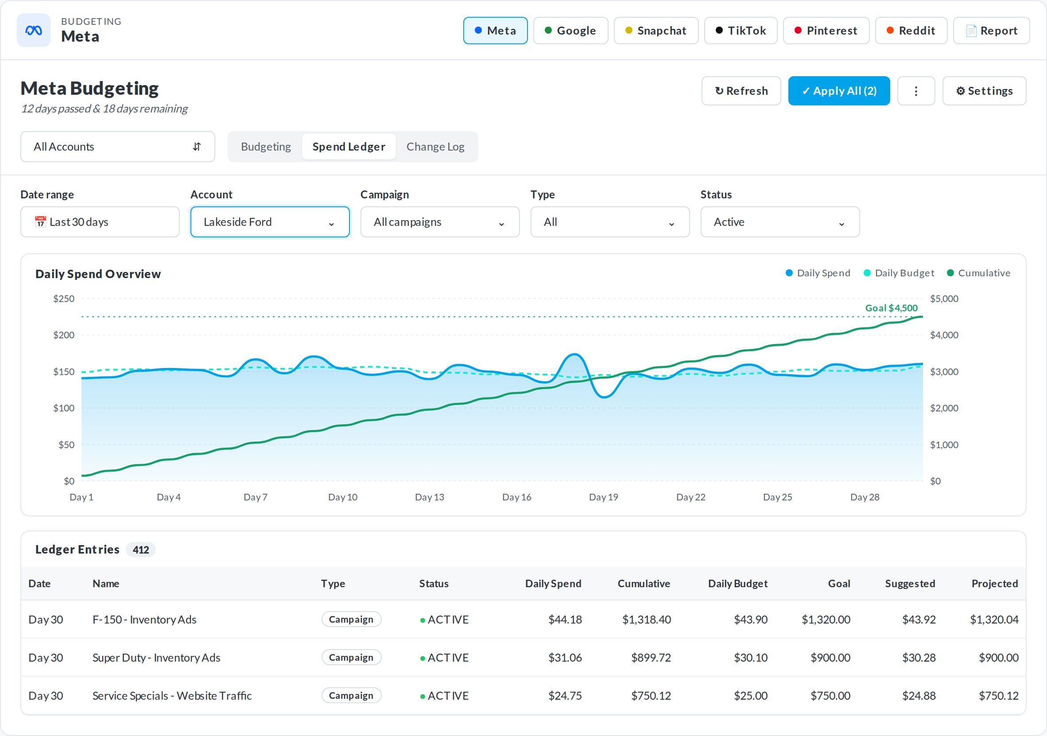The image size is (1047, 736).
Task: Open the three-dot more options menu
Action: point(915,91)
